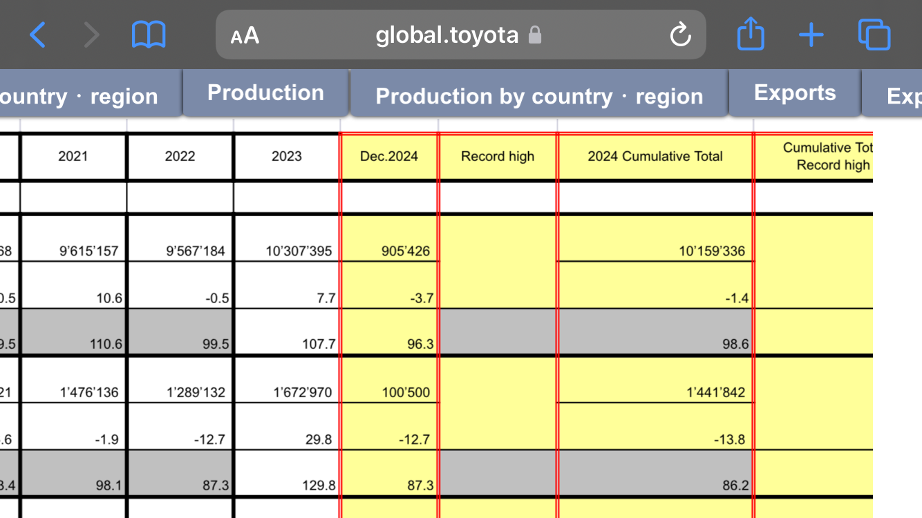The height and width of the screenshot is (518, 922).
Task: Select the 2021 column header
Action: pyautogui.click(x=73, y=156)
